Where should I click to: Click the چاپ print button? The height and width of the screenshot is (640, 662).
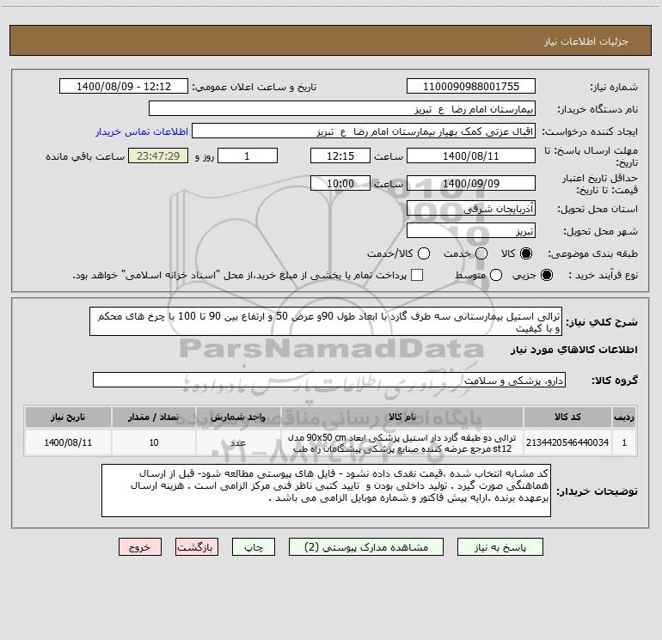pos(254,547)
